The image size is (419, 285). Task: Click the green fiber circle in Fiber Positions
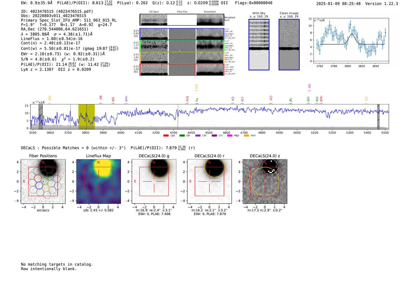tap(45, 181)
